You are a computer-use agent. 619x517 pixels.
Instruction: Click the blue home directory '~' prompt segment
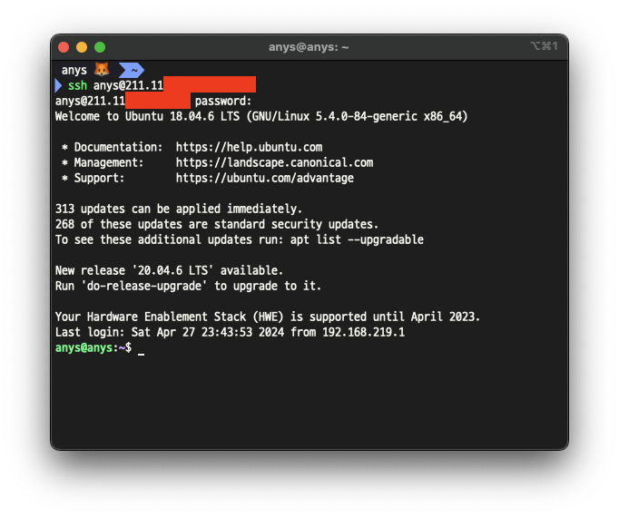tap(131, 70)
